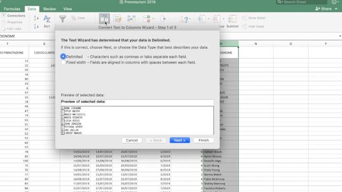Select the Delimited radio option
This screenshot has height=192, width=342.
pyautogui.click(x=63, y=57)
